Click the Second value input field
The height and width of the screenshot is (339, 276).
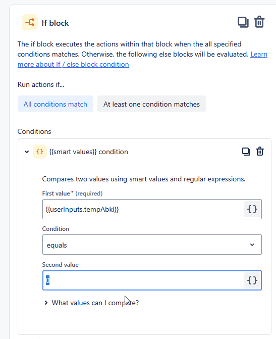point(143,280)
